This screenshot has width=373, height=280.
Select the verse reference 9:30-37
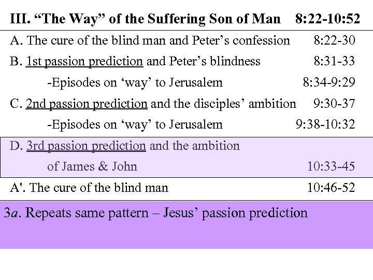pyautogui.click(x=334, y=104)
